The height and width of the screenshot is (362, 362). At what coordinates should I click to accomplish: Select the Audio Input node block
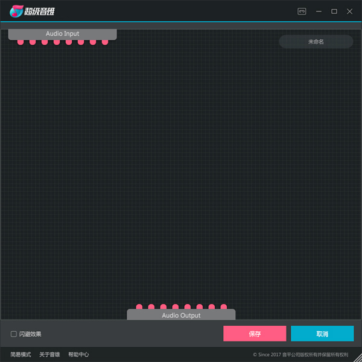(62, 34)
